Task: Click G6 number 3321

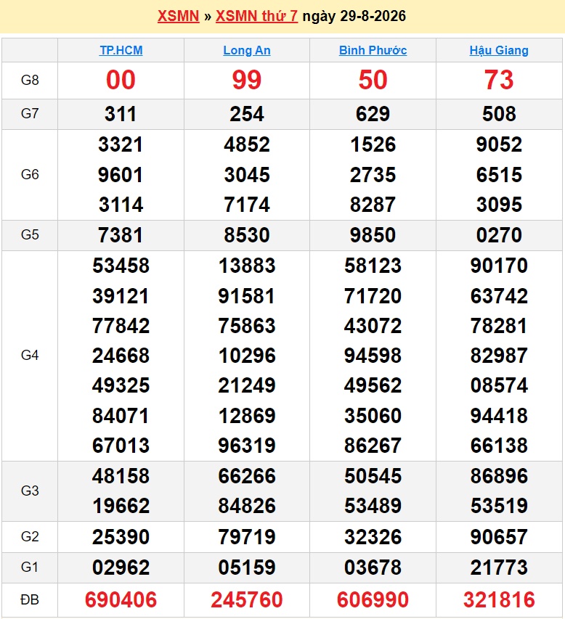Action: pyautogui.click(x=121, y=144)
